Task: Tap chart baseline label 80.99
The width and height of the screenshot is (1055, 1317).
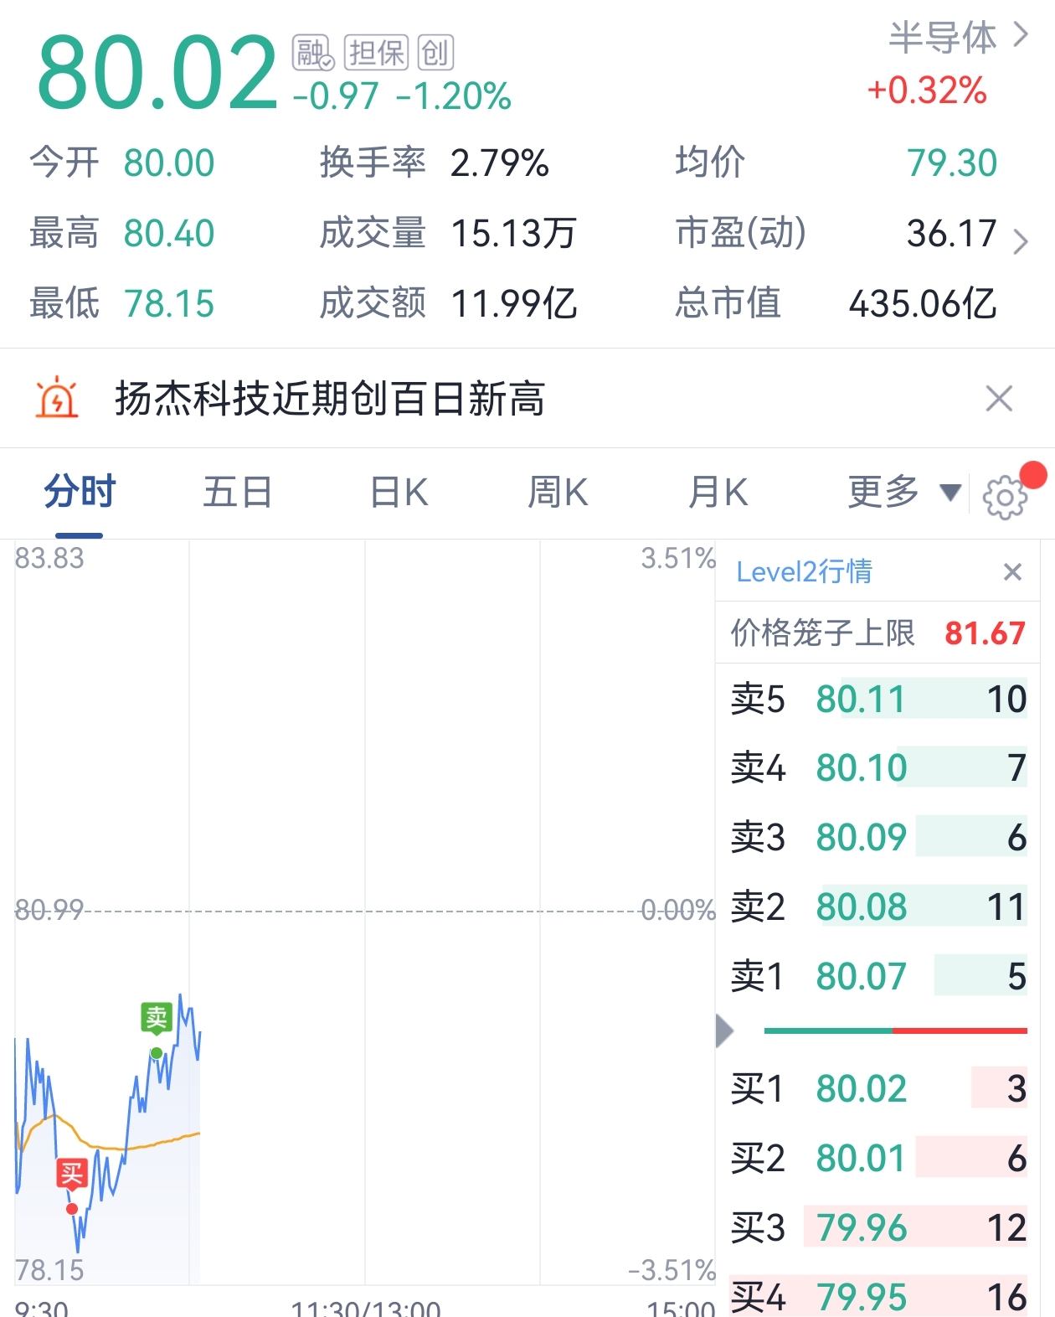Action: pyautogui.click(x=49, y=910)
